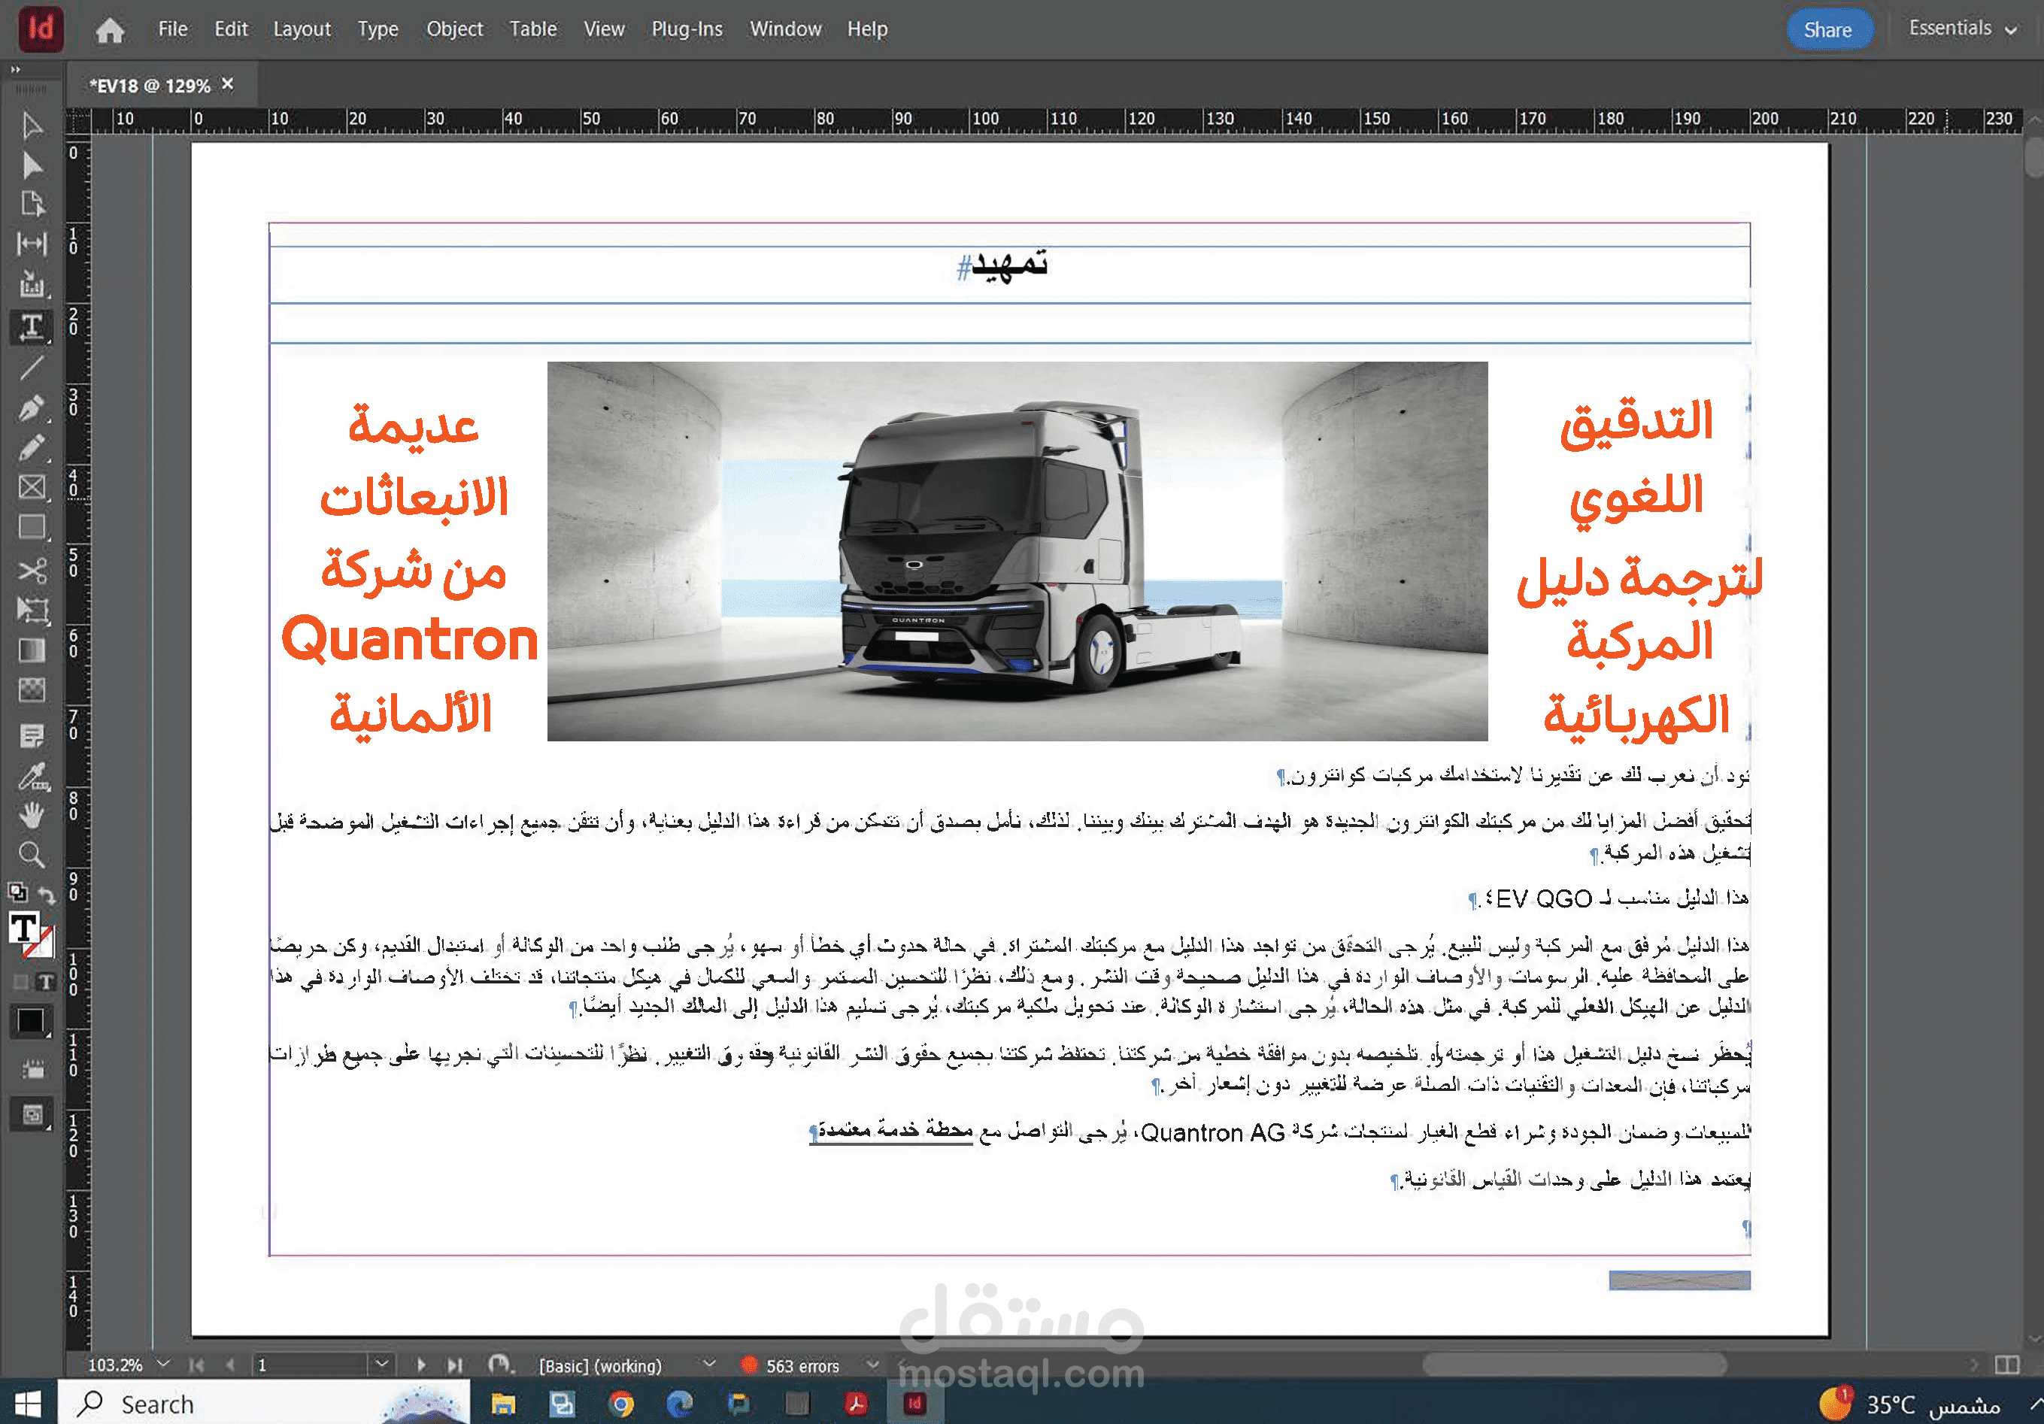
Task: Open the zoom level dropdown in status bar
Action: pyautogui.click(x=163, y=1365)
